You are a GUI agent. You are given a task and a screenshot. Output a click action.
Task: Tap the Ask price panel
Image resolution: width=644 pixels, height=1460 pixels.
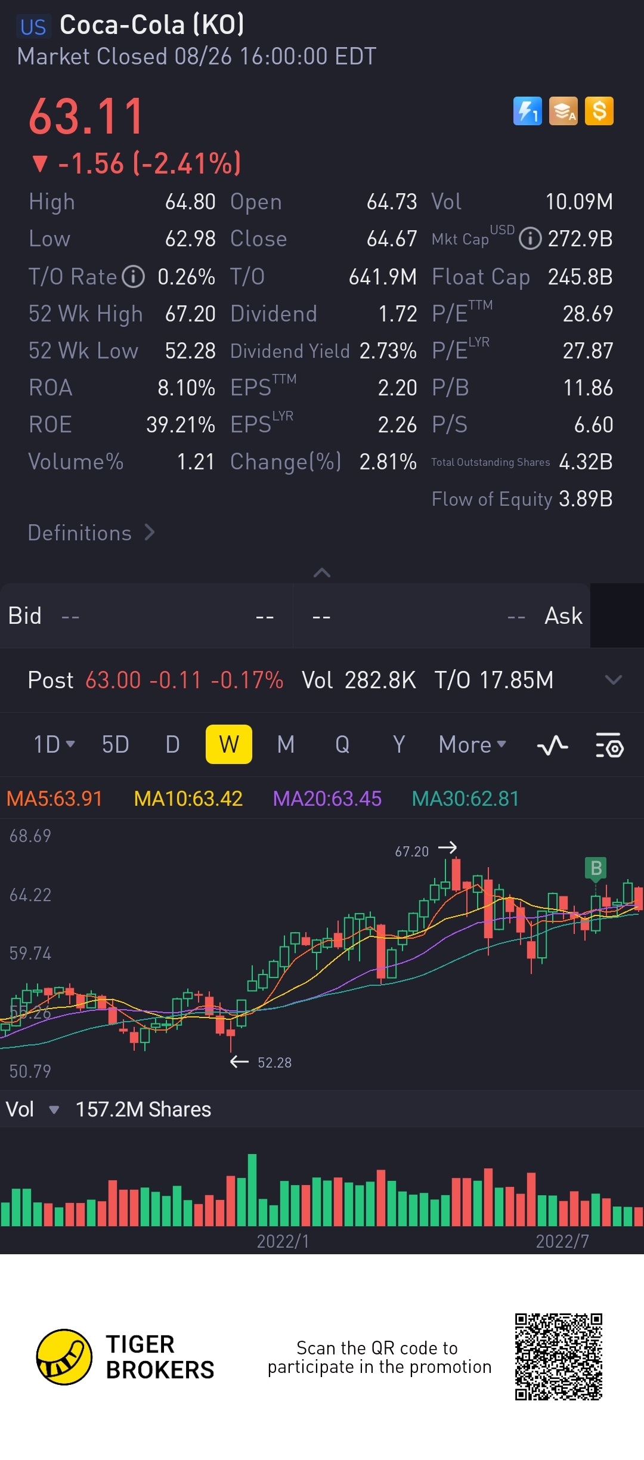[x=442, y=616]
